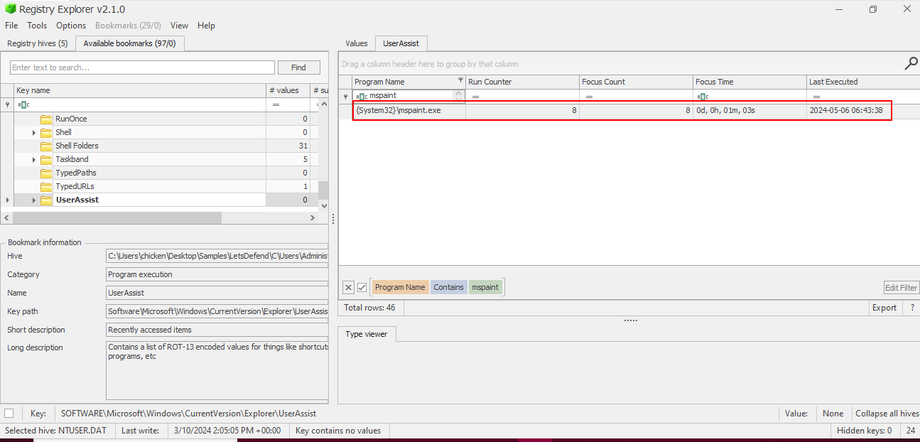This screenshot has height=442, width=920.
Task: Select the Type viewer tab
Action: (x=367, y=334)
